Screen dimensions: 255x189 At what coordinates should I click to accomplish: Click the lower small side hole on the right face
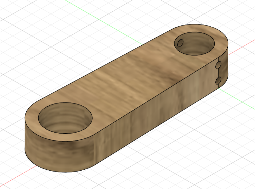pyautogui.click(x=218, y=80)
